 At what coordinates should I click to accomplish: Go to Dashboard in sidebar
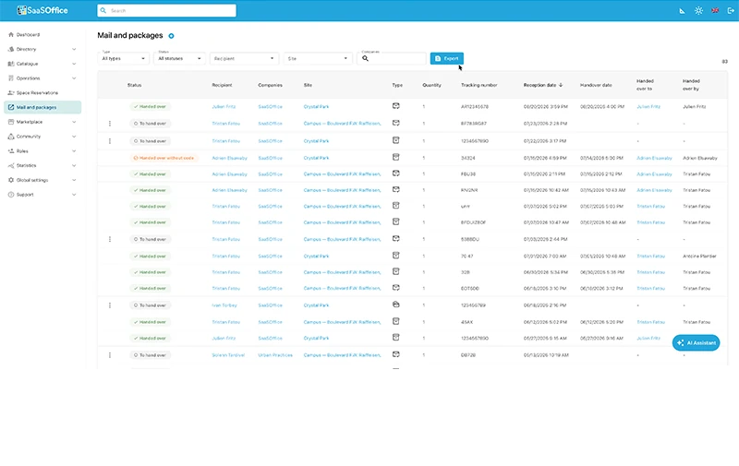coord(28,35)
